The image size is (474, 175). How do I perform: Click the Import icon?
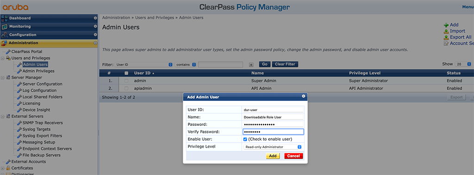coord(446,31)
